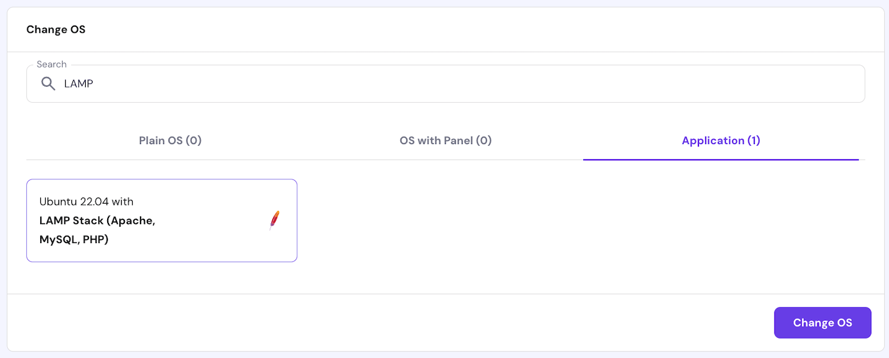This screenshot has width=889, height=358.
Task: Click the Change OS dialog heading
Action: 56,30
